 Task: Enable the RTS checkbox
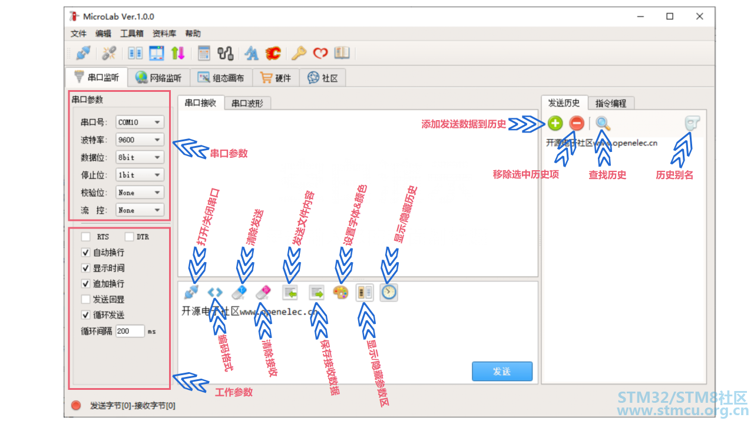click(86, 237)
